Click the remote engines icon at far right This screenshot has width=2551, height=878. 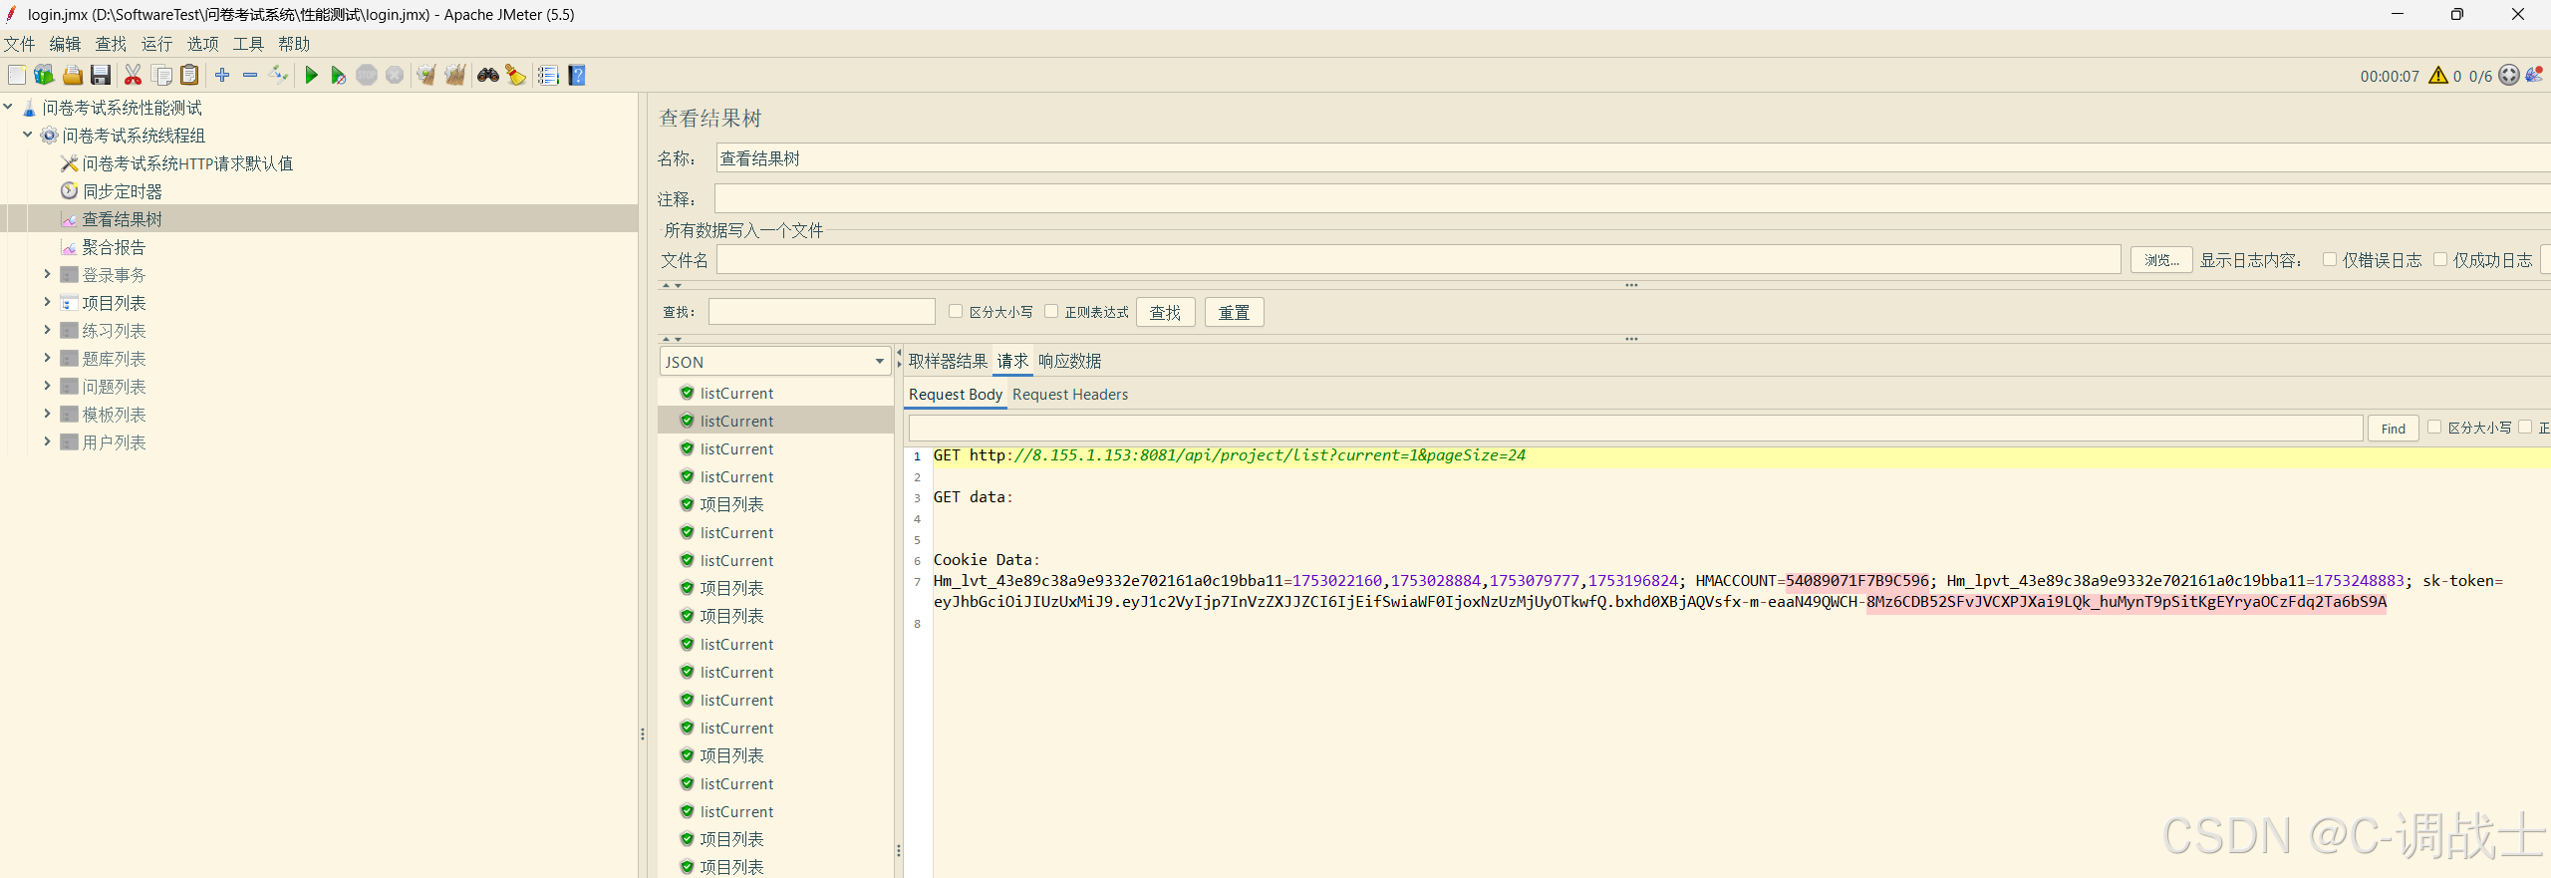click(x=2535, y=76)
